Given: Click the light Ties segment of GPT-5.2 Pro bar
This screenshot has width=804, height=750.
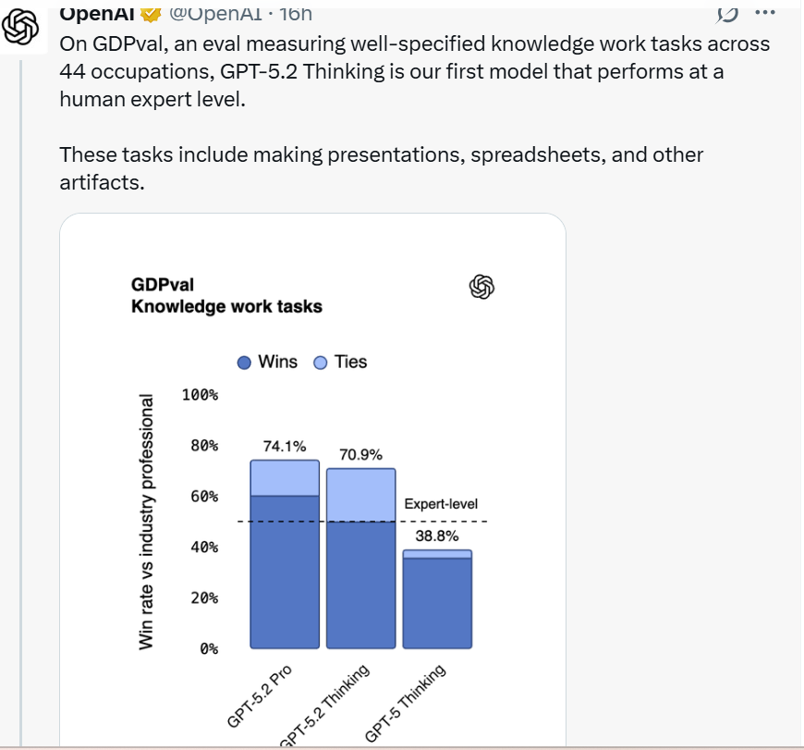Looking at the screenshot, I should click(285, 477).
